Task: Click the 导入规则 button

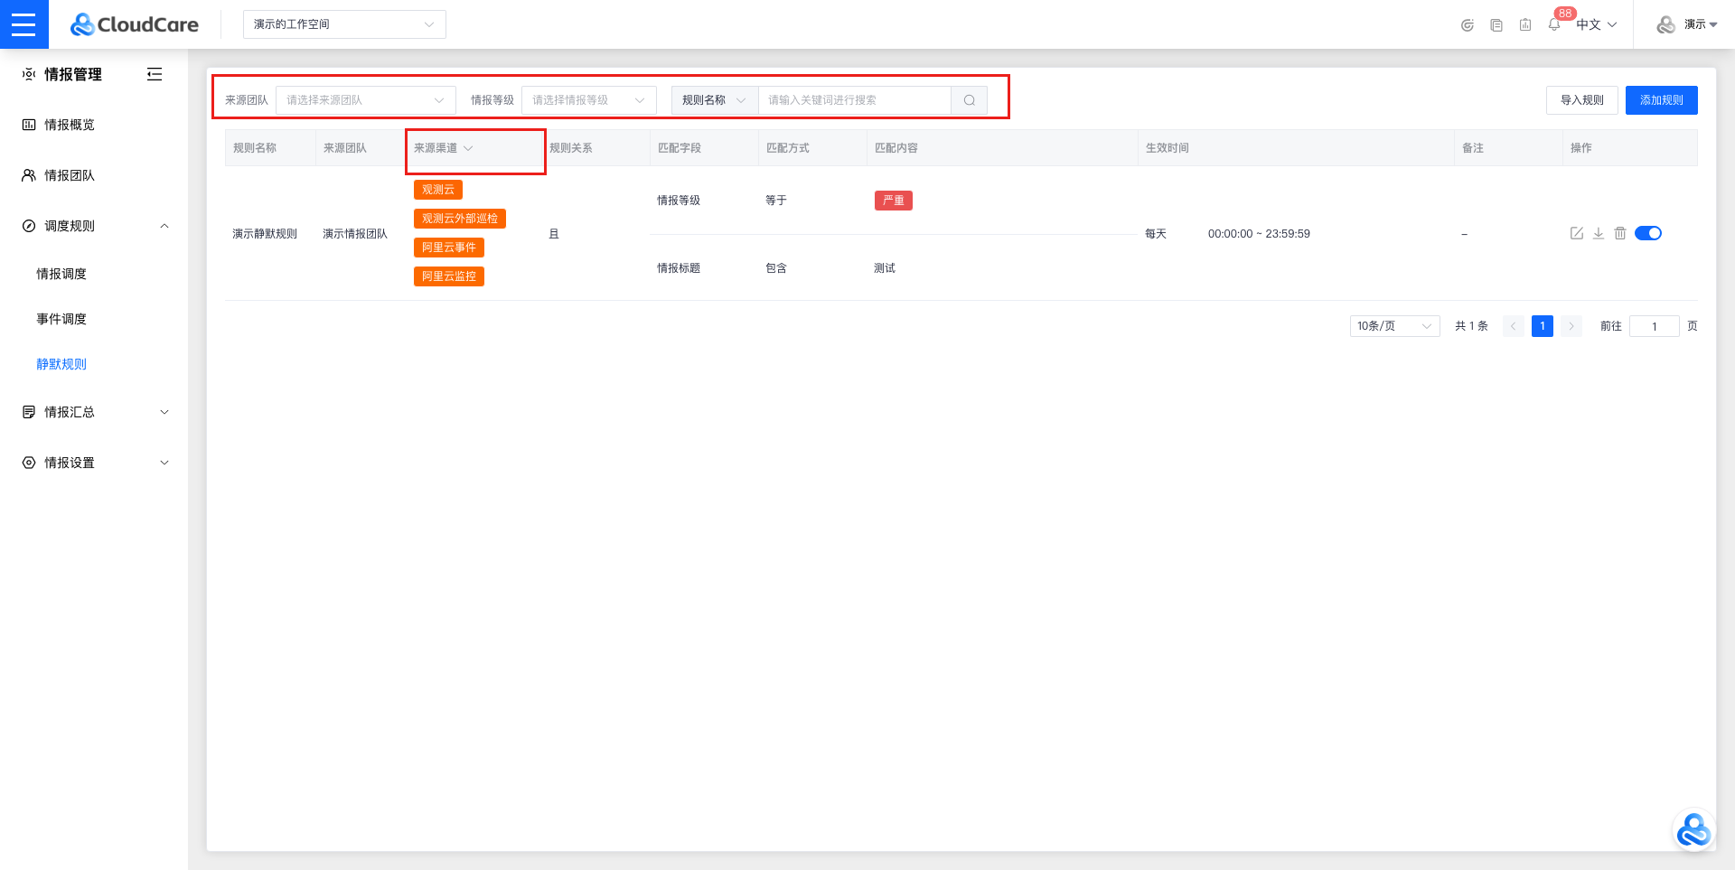Action: [x=1581, y=100]
